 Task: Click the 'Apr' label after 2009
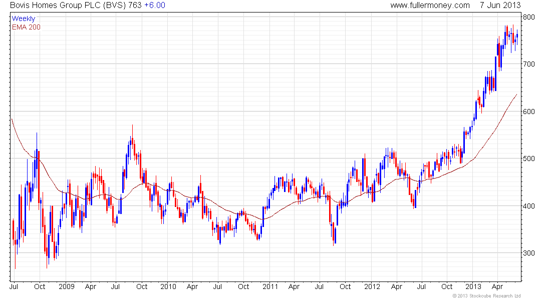click(x=91, y=286)
